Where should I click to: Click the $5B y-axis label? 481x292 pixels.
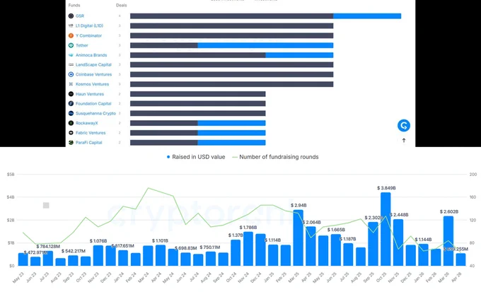pyautogui.click(x=11, y=174)
